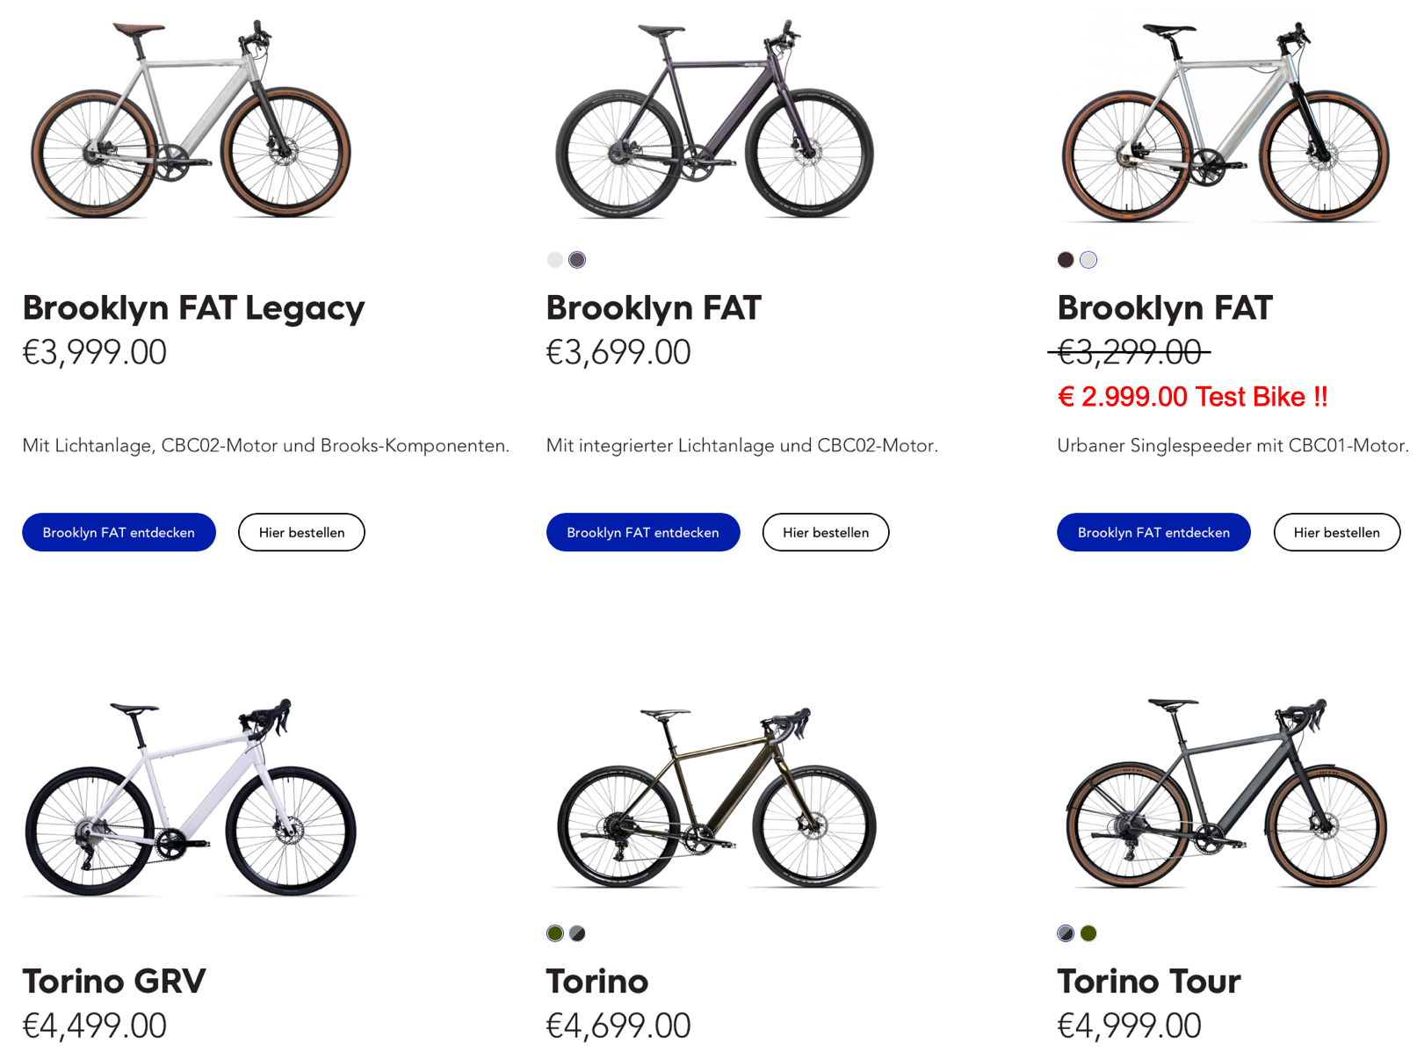Discover the Test Bike Brooklyn FAT singlespeeder
This screenshot has width=1417, height=1051.
[x=1153, y=532]
